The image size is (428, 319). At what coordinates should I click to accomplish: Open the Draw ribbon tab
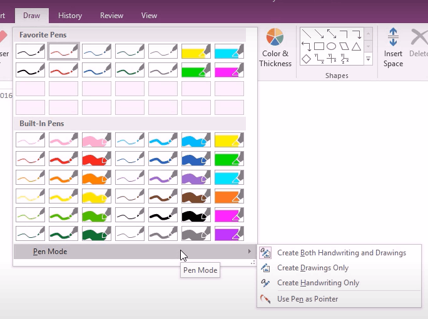(32, 16)
